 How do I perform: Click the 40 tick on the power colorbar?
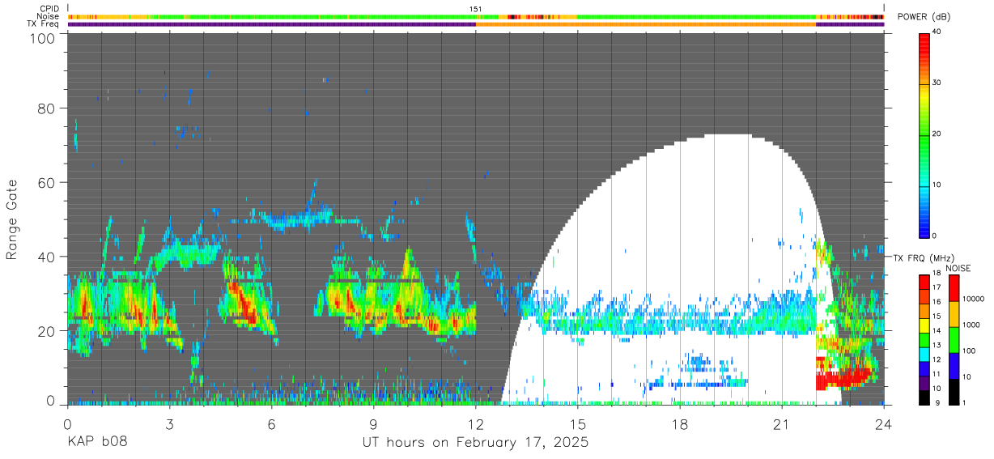point(937,32)
